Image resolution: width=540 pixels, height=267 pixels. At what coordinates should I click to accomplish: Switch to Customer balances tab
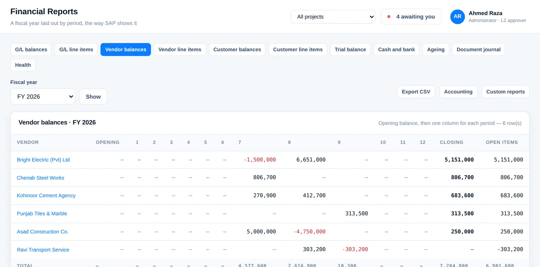pyautogui.click(x=237, y=50)
